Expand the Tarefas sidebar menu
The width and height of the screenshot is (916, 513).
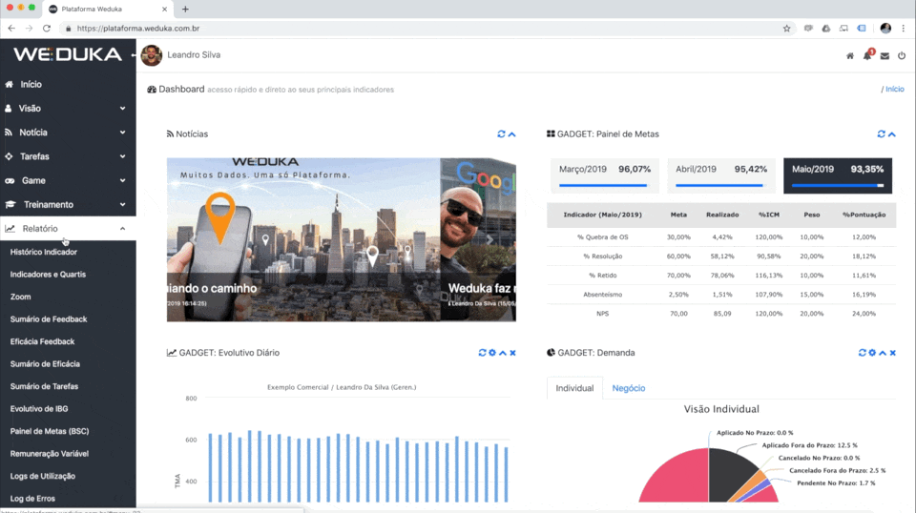[x=68, y=156]
